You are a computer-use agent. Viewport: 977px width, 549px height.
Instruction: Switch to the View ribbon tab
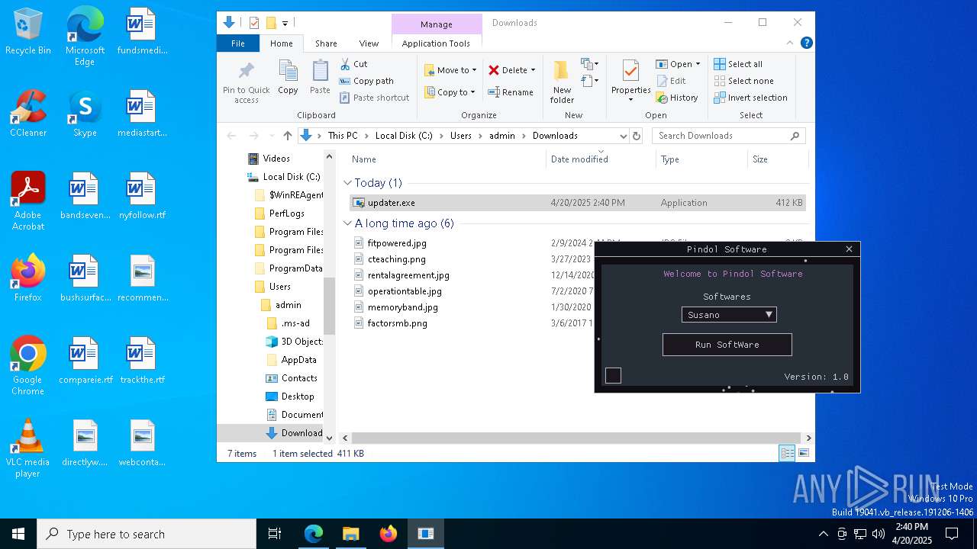coord(369,43)
